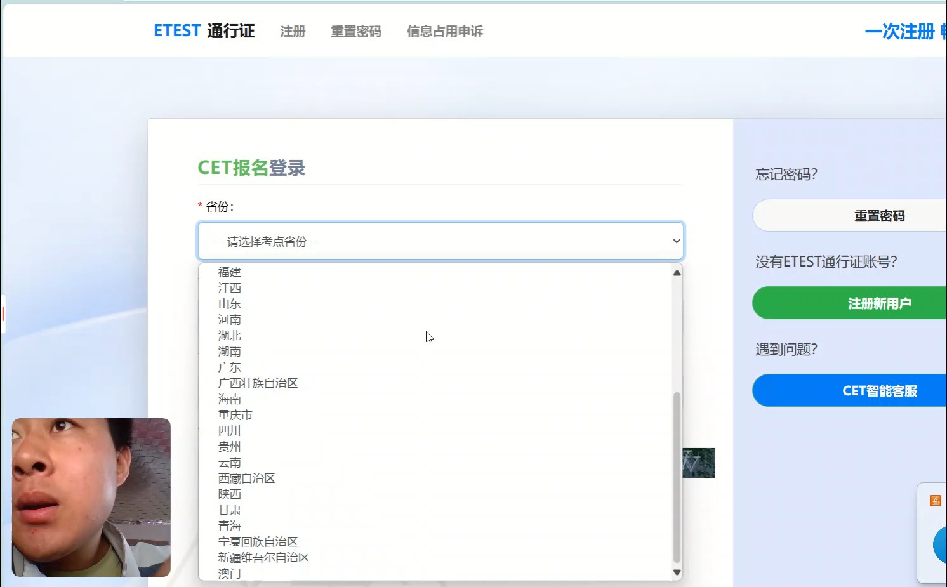Go to 重置密码 in top navigation
Viewport: 947px width, 587px height.
[x=355, y=31]
